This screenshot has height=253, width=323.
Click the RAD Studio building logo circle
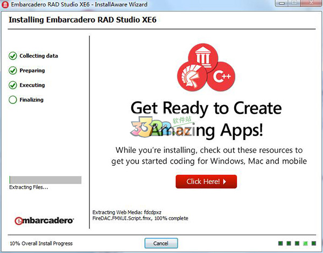coord(203,57)
